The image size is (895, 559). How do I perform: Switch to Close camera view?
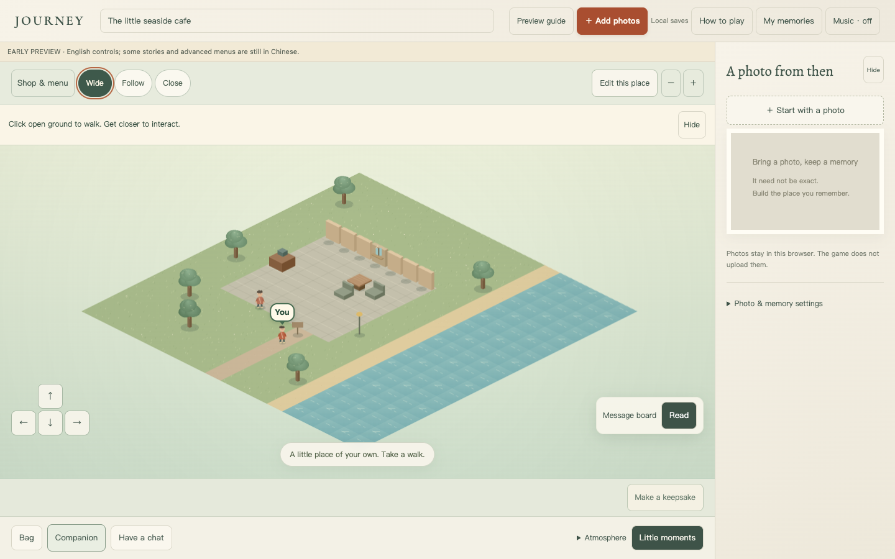(x=173, y=83)
